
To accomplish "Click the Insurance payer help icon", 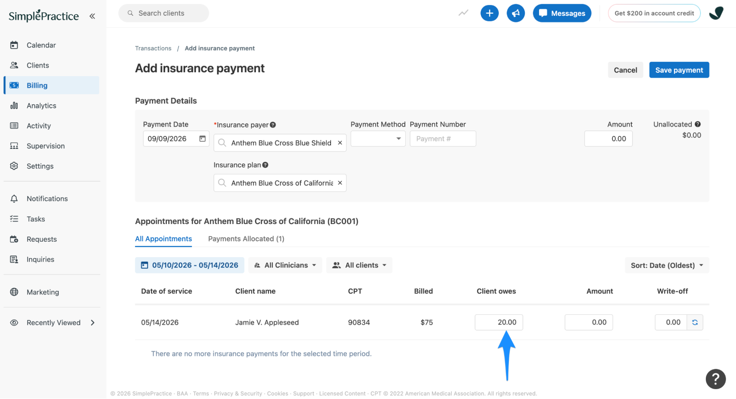I will coord(273,125).
